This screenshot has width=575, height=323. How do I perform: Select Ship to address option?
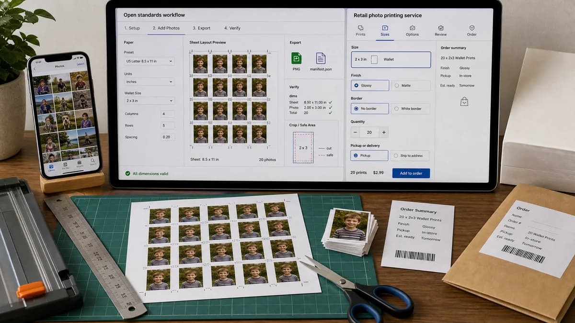(x=410, y=156)
